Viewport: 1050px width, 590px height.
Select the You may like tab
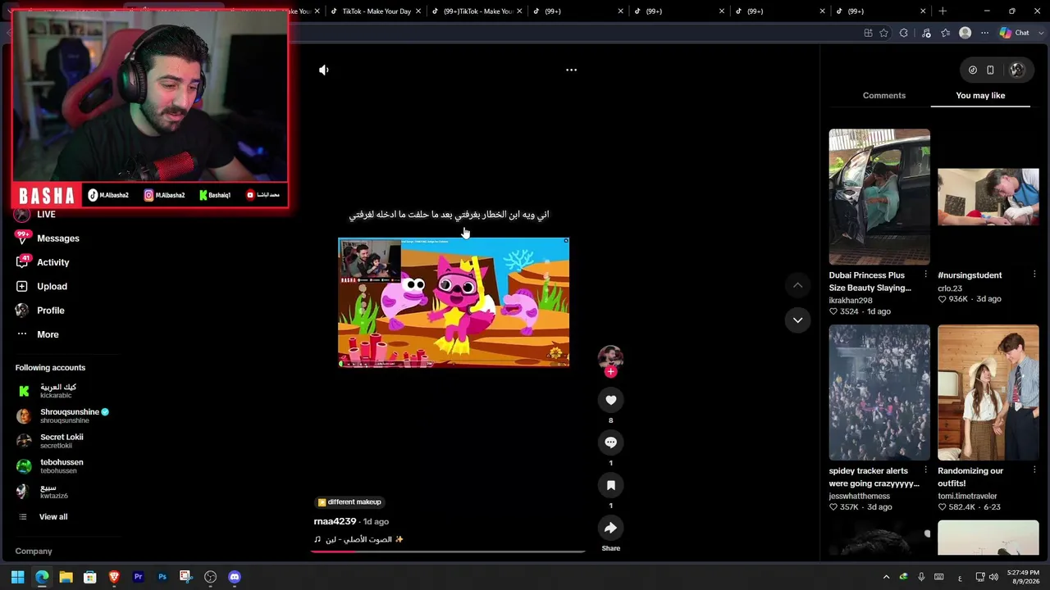click(x=980, y=95)
